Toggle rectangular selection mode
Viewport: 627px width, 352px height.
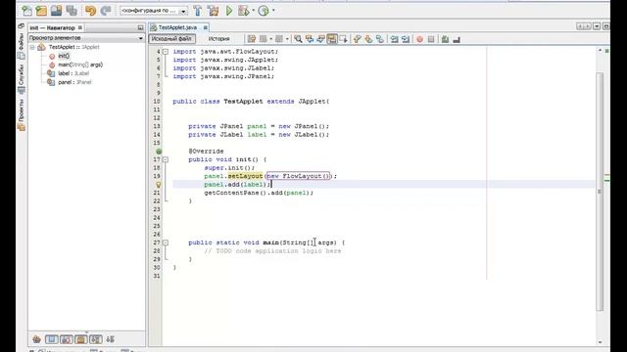(x=343, y=39)
